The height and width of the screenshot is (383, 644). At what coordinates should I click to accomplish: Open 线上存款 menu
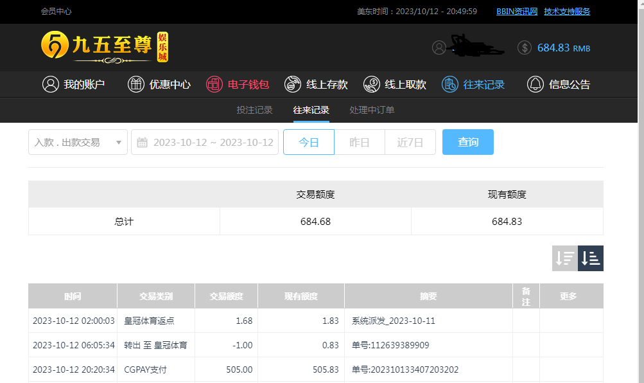(x=317, y=84)
